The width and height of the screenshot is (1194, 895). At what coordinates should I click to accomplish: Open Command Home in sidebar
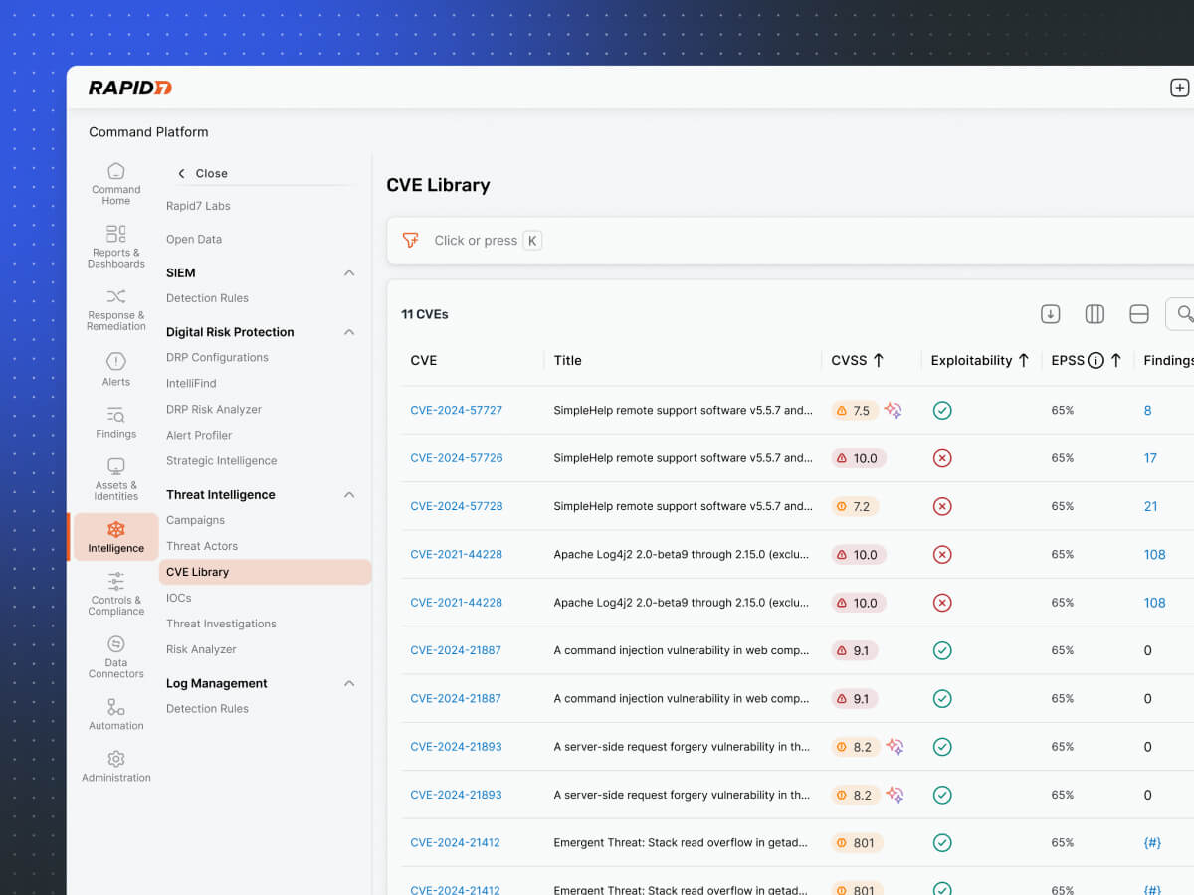pos(116,183)
